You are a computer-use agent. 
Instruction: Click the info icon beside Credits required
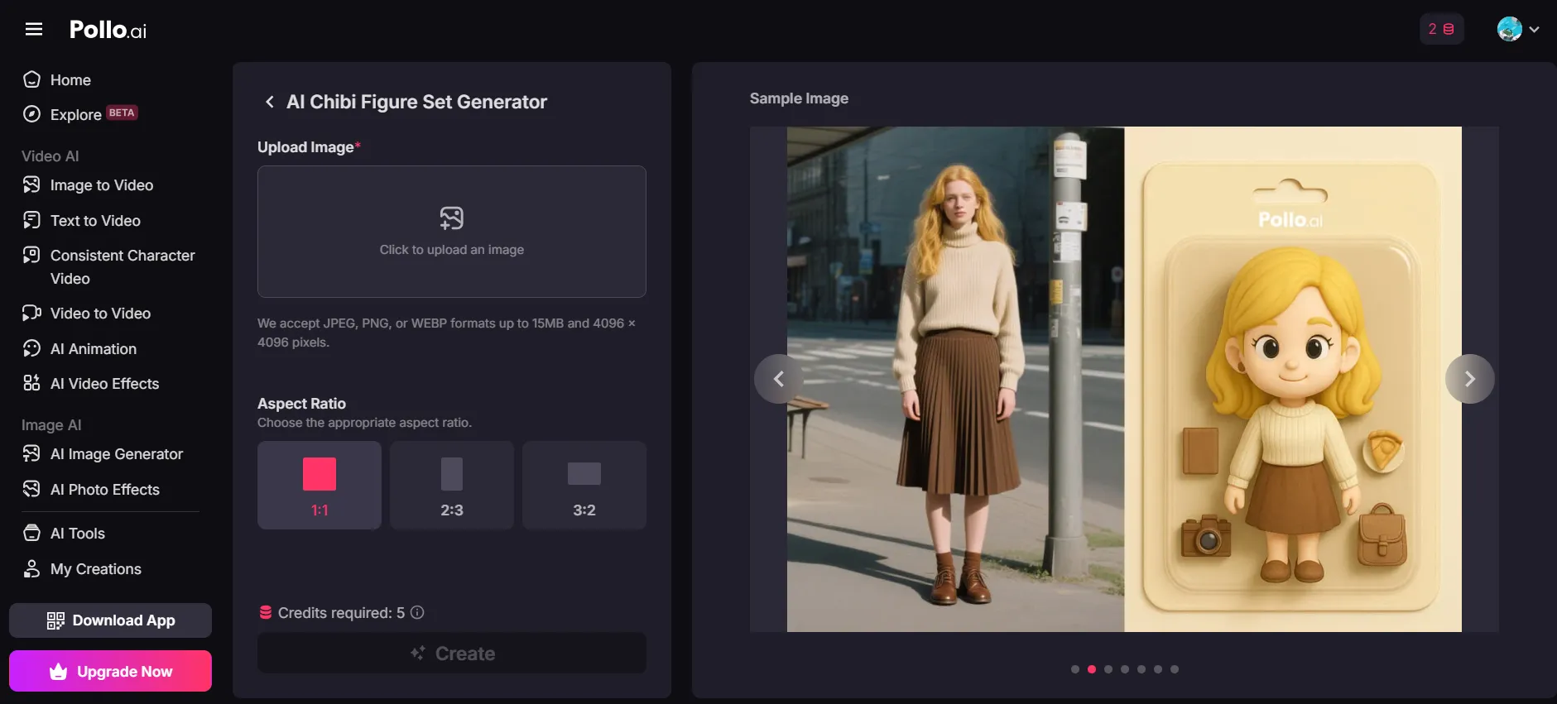tap(417, 613)
